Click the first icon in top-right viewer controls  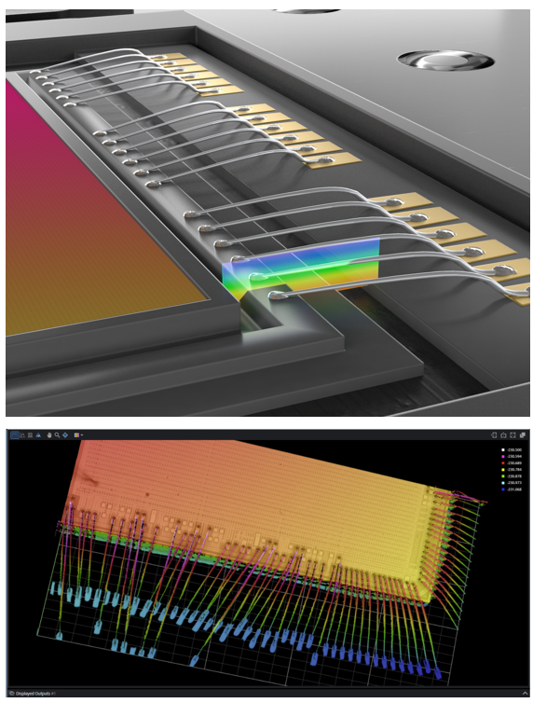tap(495, 434)
